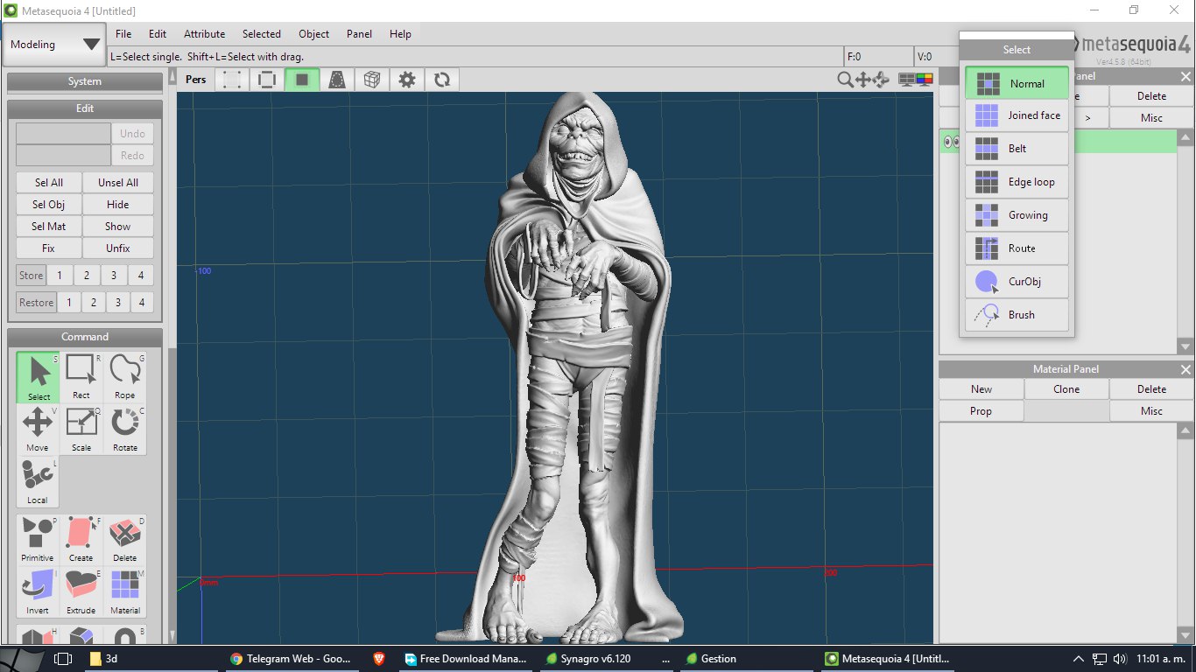The width and height of the screenshot is (1196, 672).
Task: Click the Unsel All button
Action: tap(118, 183)
